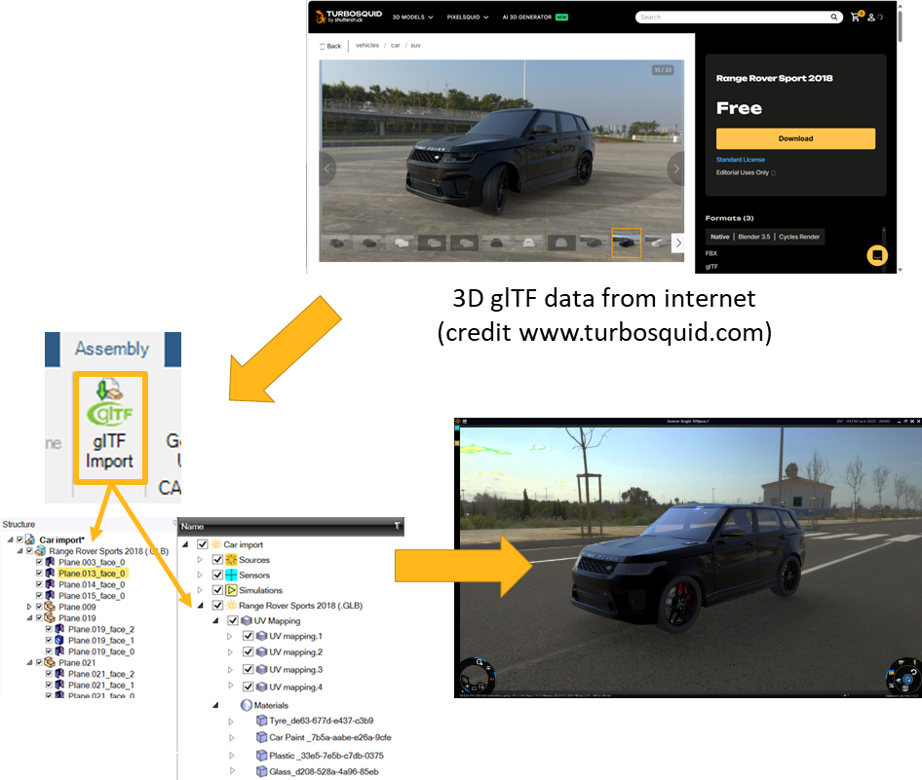Click the Plastic material cube icon
Viewport: 922px width, 780px height.
pyautogui.click(x=261, y=756)
